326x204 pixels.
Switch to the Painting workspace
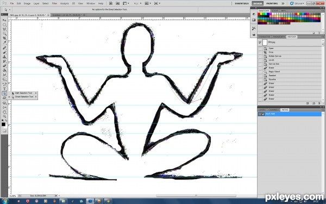[x=272, y=3]
